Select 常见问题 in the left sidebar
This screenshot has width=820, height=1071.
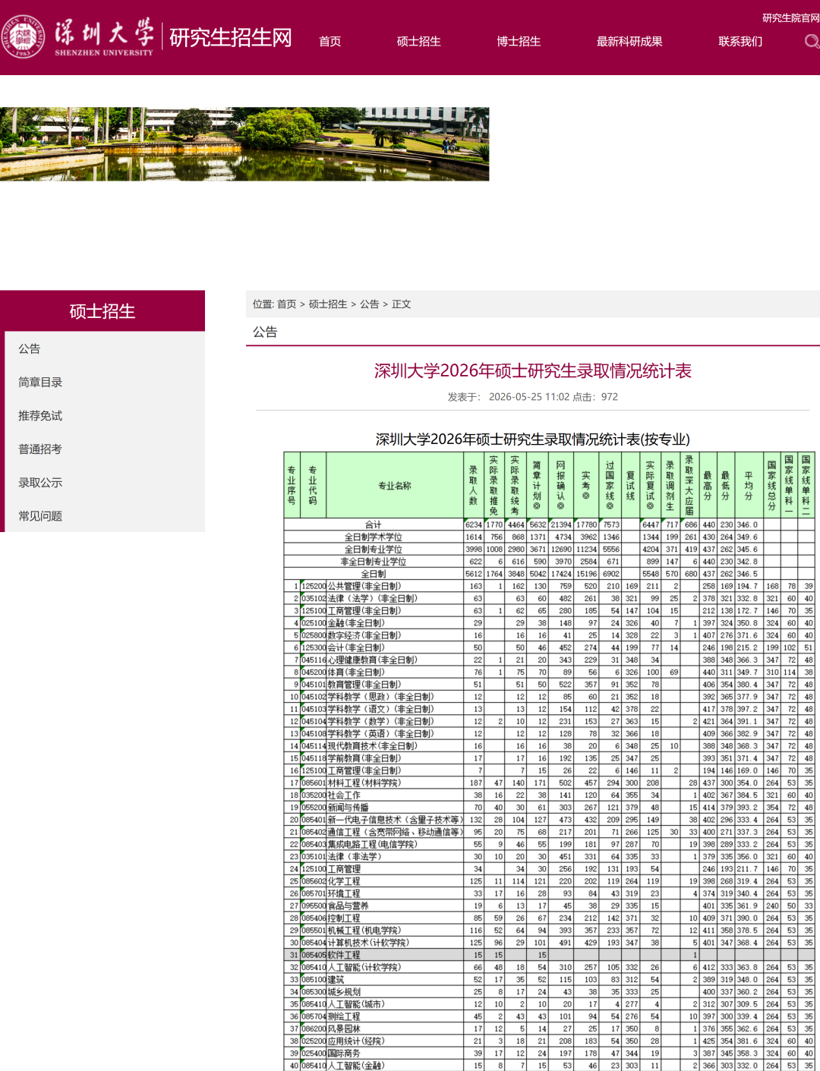click(40, 515)
